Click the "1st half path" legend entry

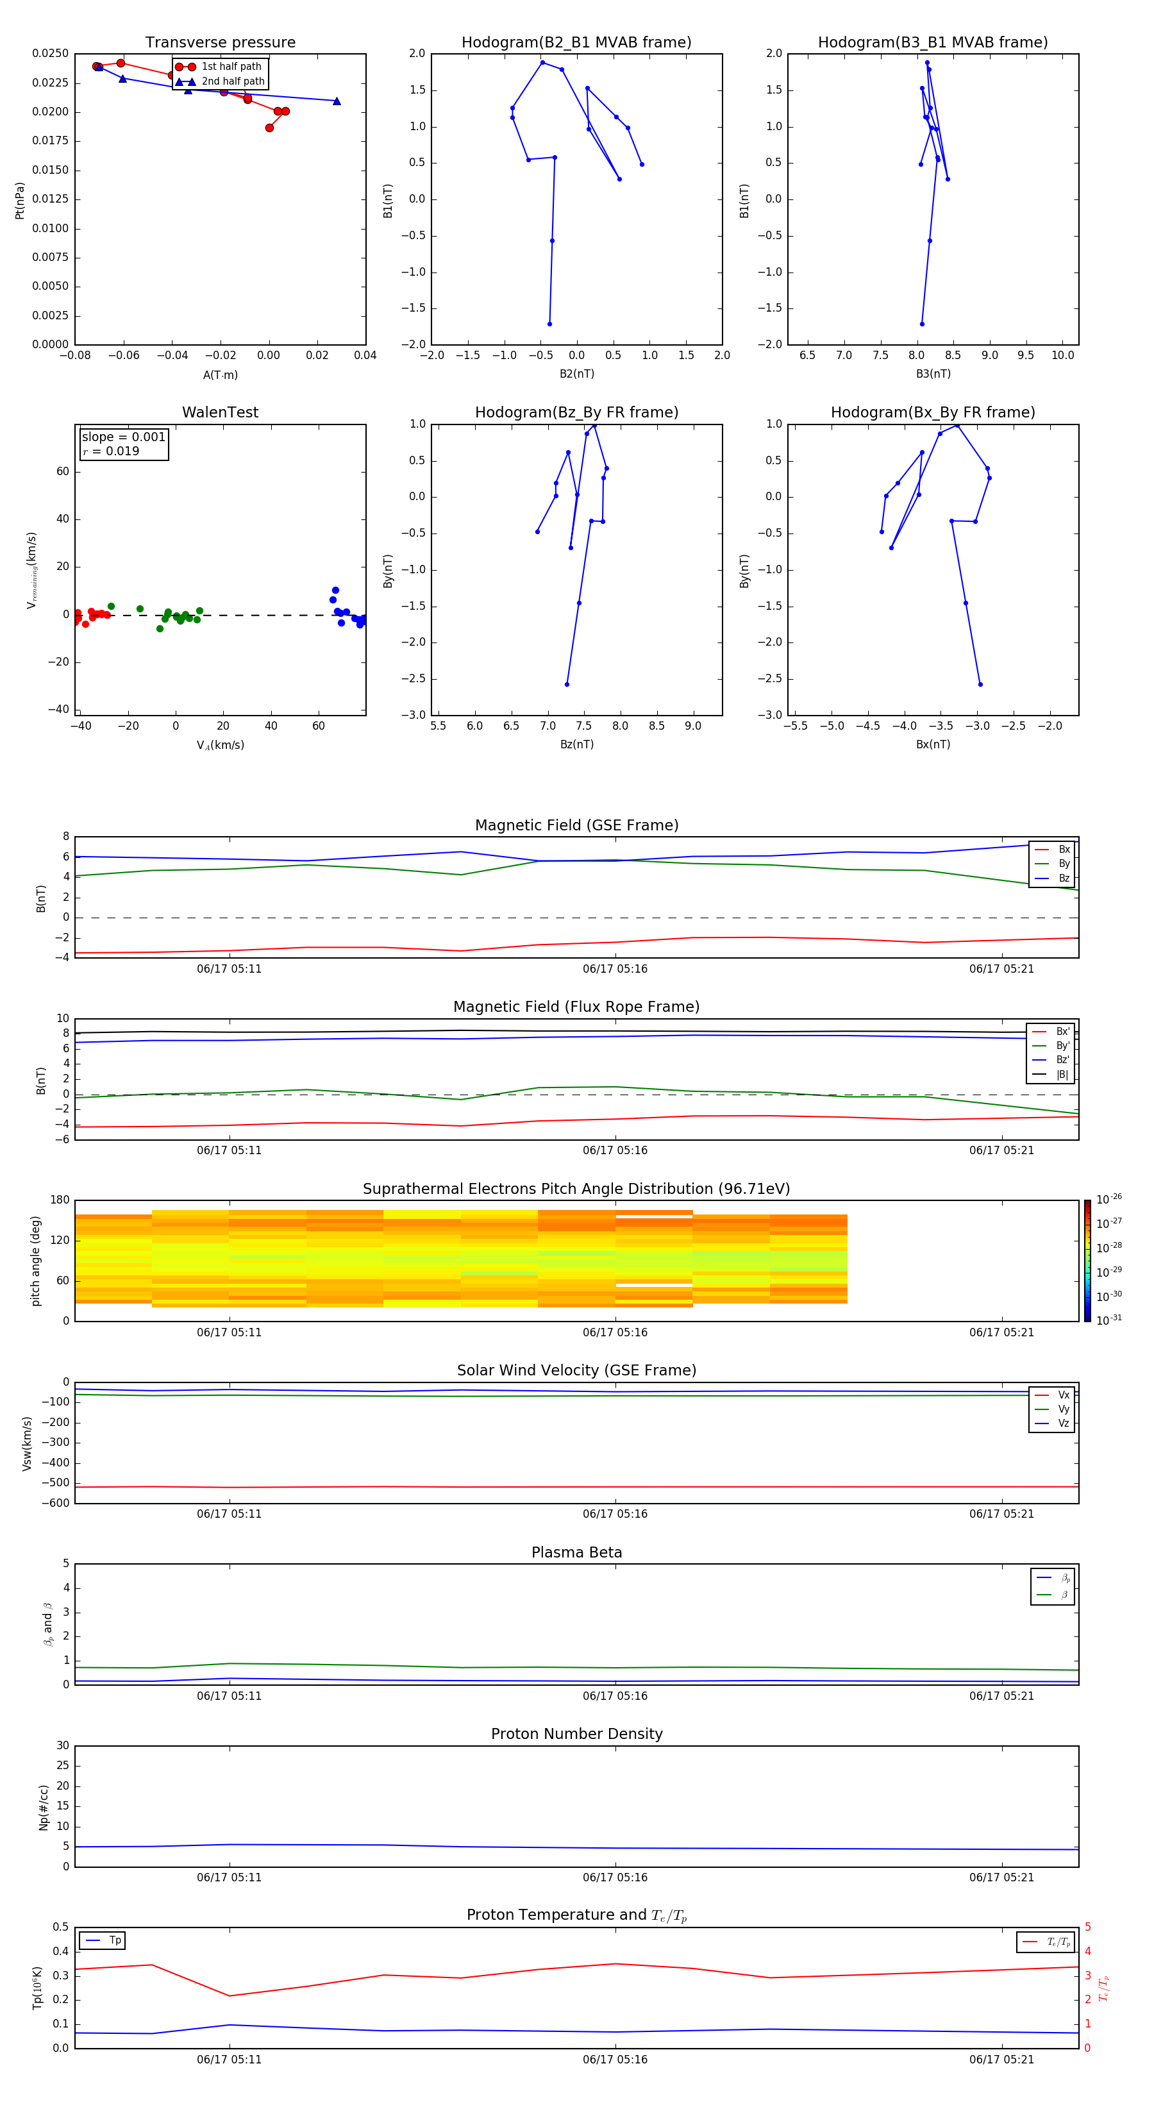(219, 67)
